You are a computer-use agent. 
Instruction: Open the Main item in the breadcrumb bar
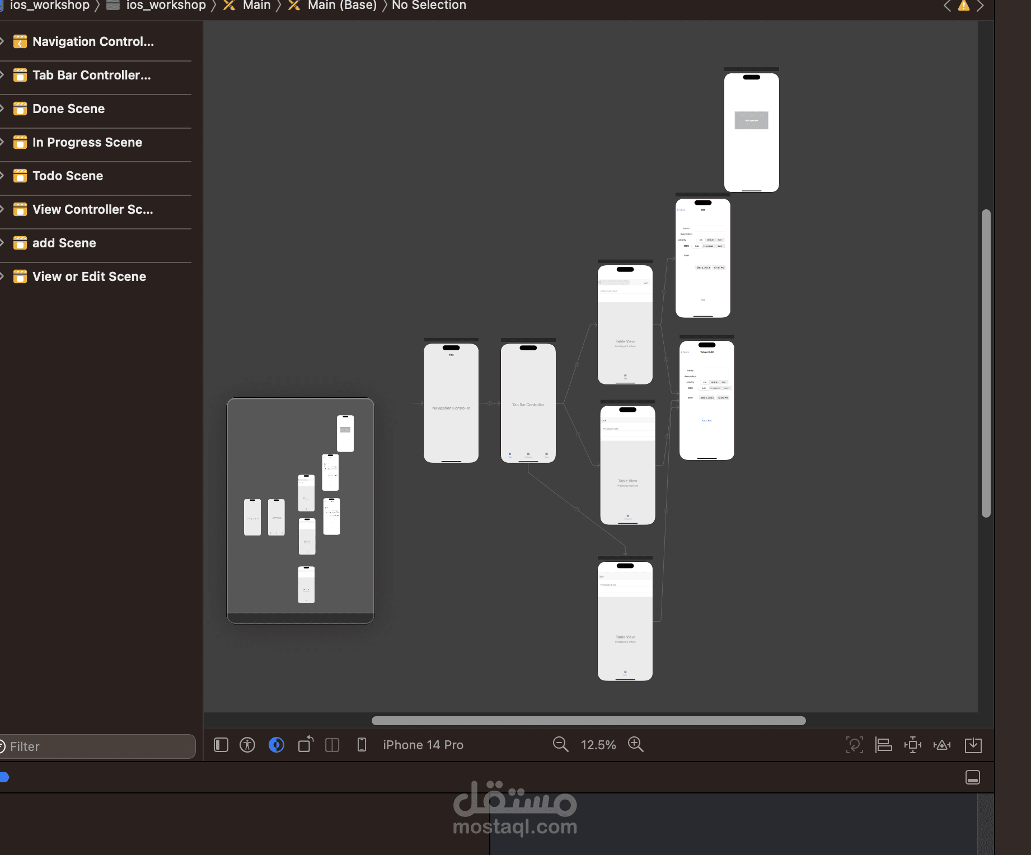click(x=256, y=6)
